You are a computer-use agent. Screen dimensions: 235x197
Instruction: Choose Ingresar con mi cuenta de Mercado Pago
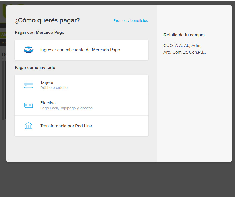[x=82, y=50]
